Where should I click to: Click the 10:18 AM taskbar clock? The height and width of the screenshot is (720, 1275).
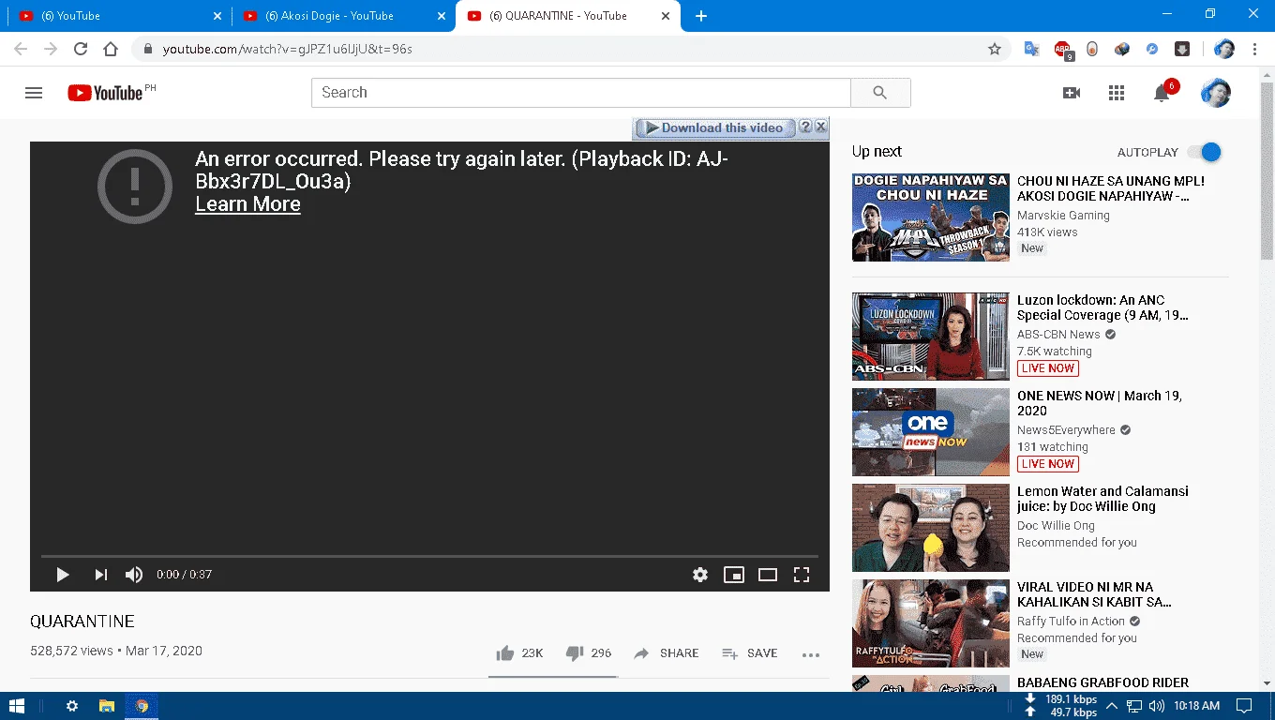pos(1197,706)
